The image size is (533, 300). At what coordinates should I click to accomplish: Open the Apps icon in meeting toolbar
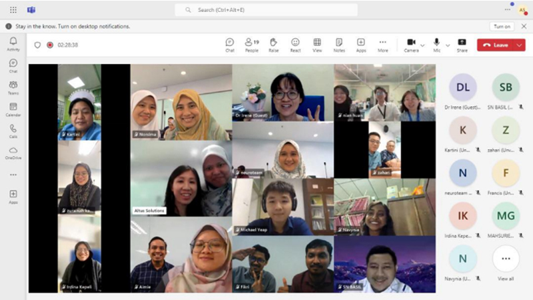pyautogui.click(x=360, y=45)
